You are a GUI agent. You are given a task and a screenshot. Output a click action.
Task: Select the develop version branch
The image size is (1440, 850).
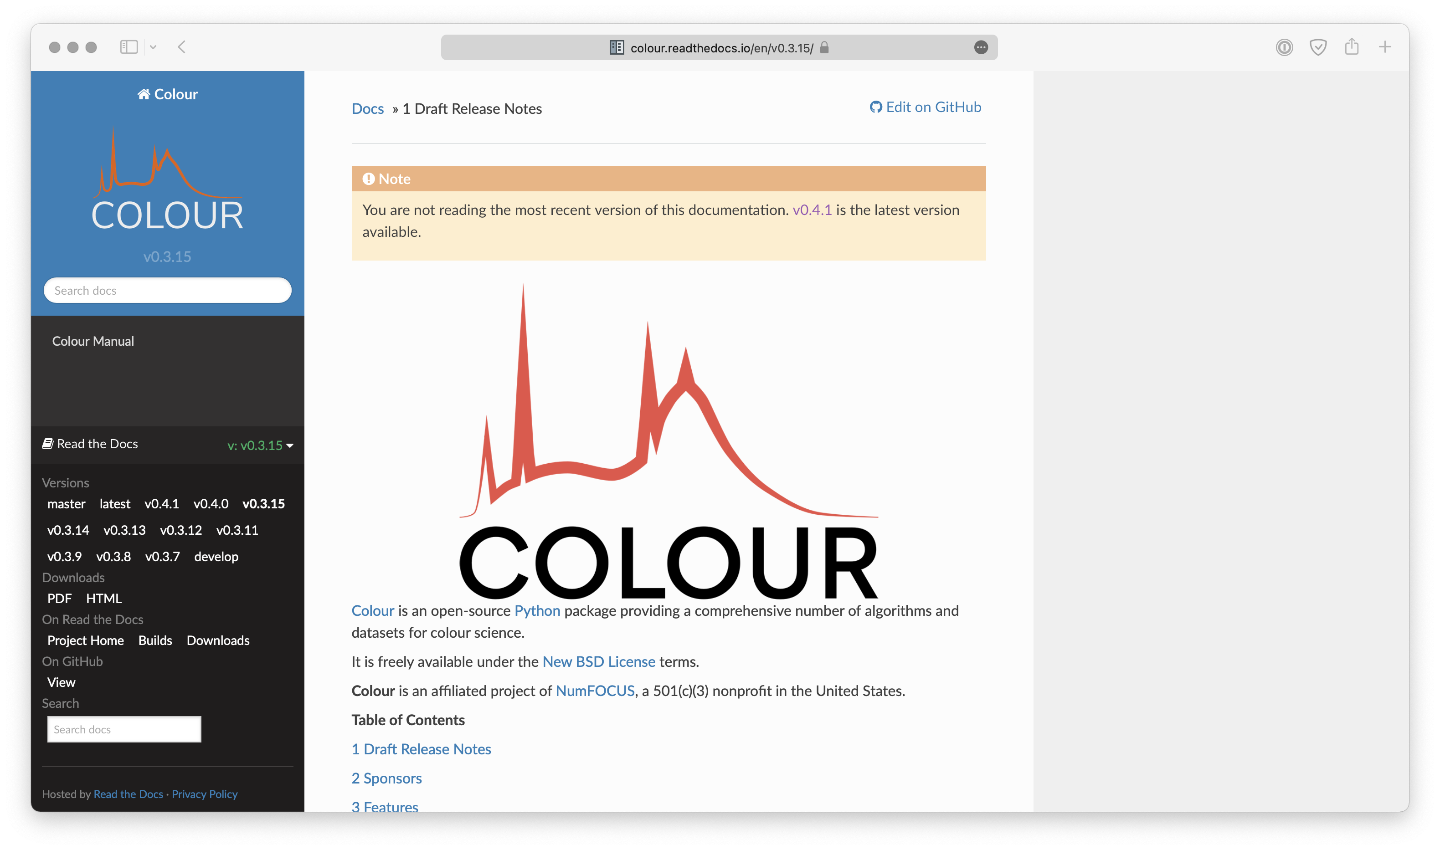(216, 556)
